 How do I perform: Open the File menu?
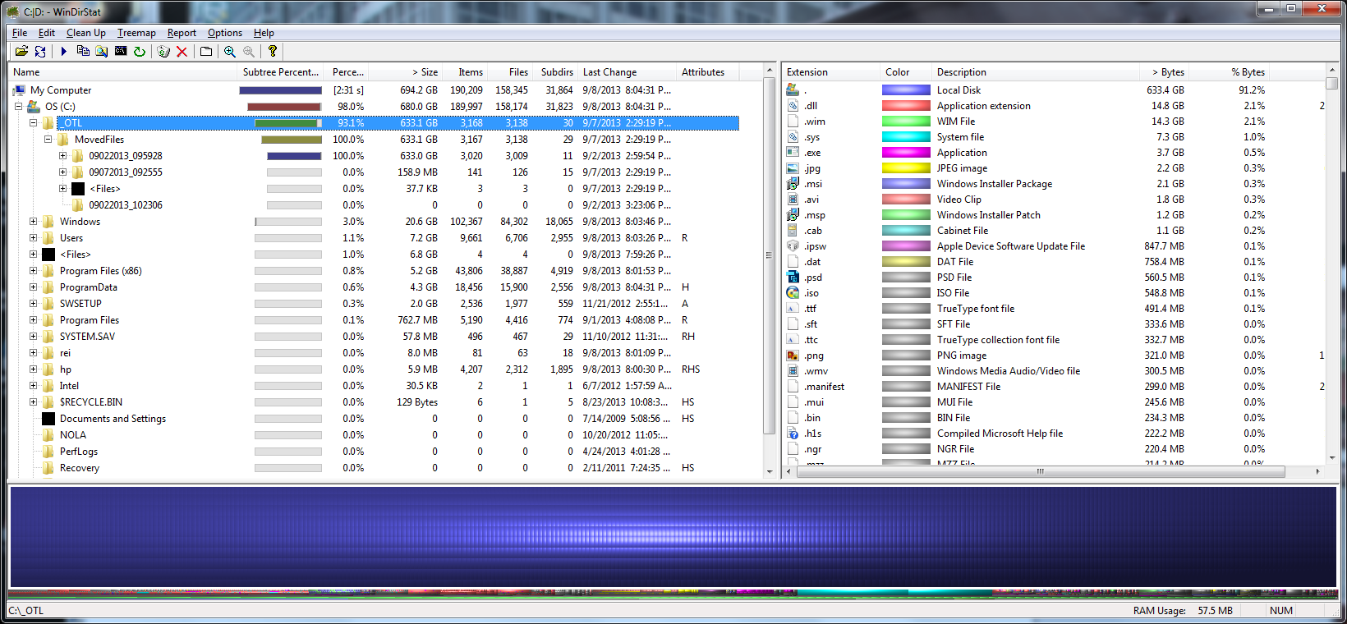[x=20, y=33]
